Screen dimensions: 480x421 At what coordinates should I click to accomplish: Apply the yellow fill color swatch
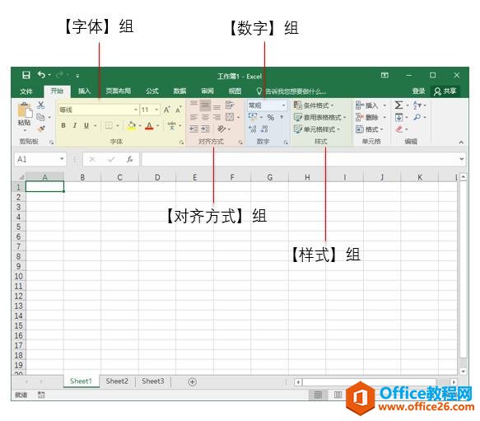pos(132,125)
